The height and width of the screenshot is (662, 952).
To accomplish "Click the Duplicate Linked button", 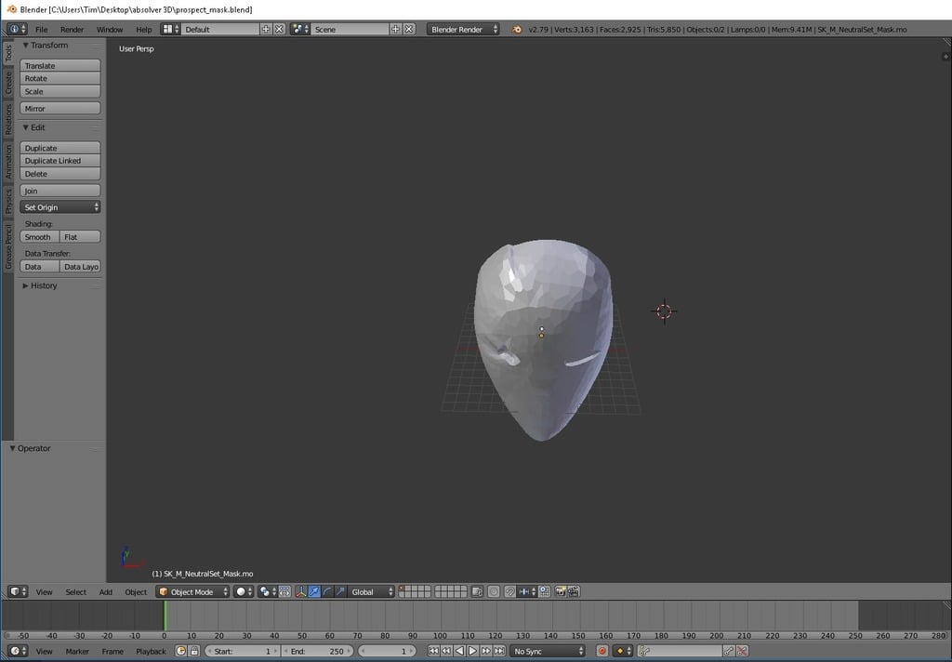I will coord(60,161).
